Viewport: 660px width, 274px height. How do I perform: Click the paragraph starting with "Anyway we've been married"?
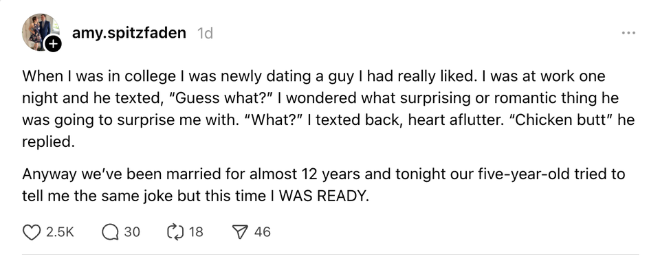pyautogui.click(x=323, y=185)
